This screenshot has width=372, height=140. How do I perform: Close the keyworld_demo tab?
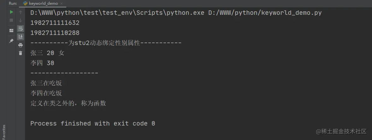[62, 3]
